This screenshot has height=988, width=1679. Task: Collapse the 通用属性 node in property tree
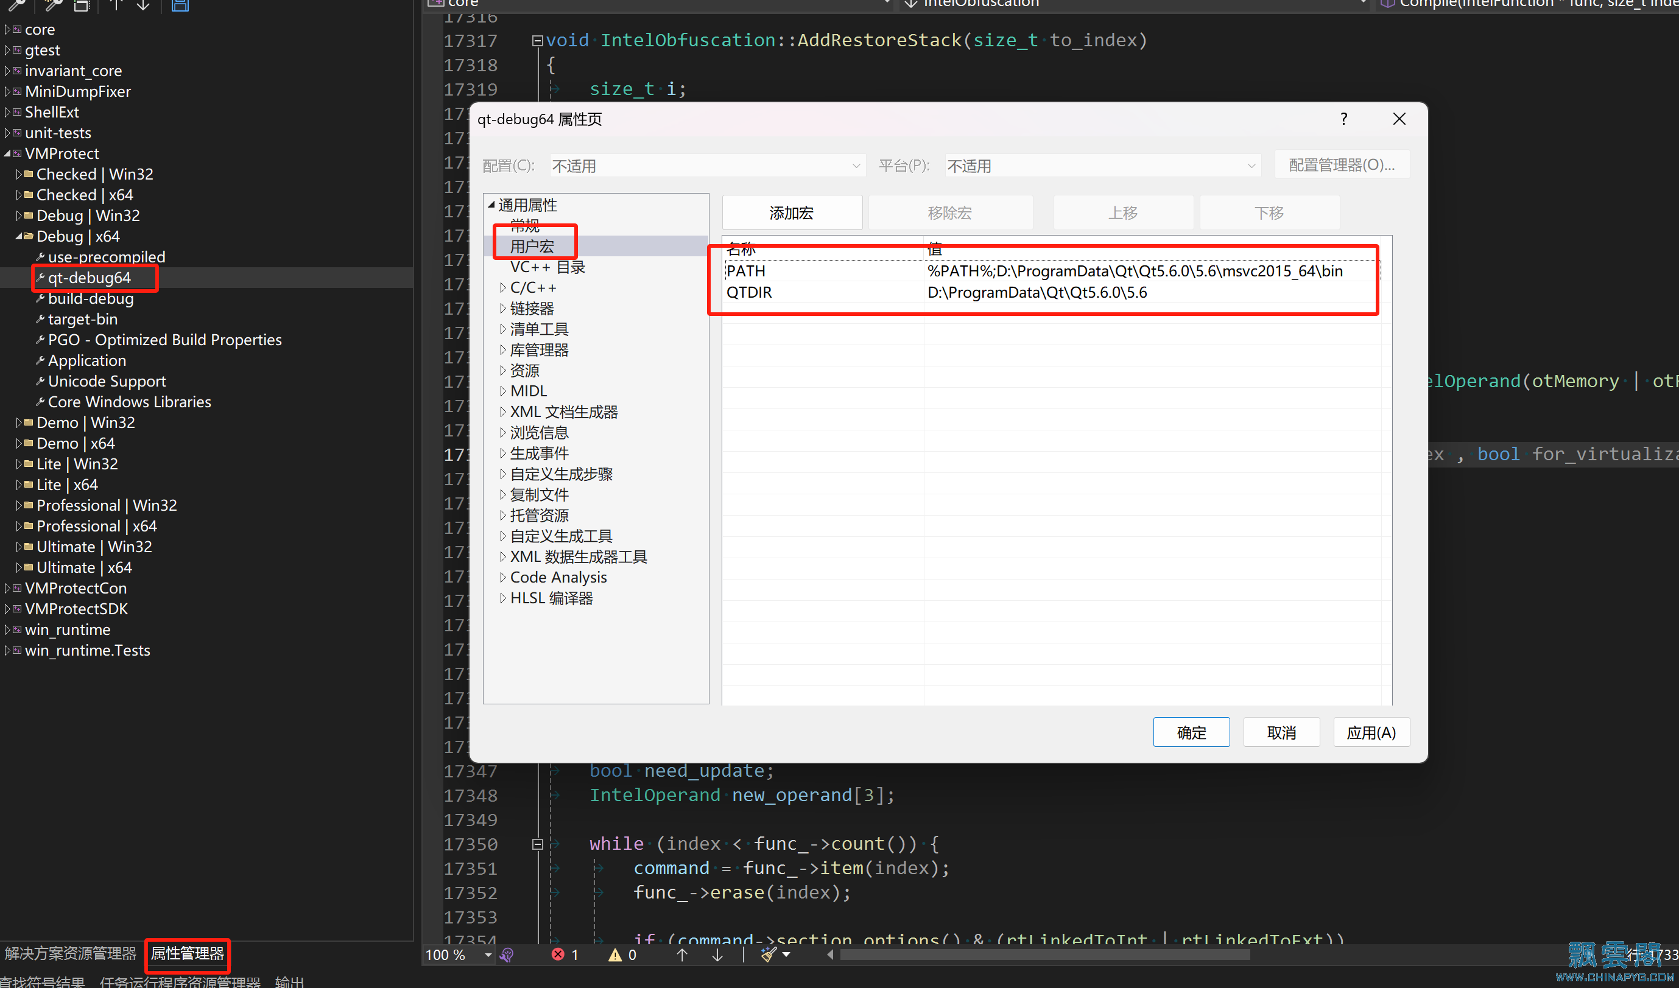coord(491,205)
